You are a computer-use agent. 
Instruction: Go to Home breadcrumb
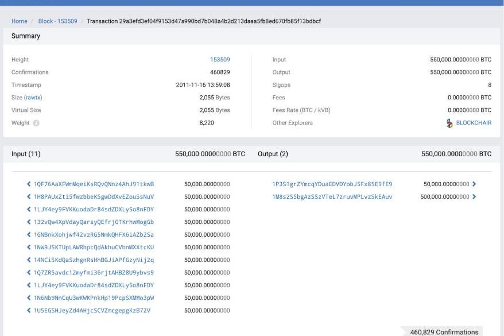20,21
